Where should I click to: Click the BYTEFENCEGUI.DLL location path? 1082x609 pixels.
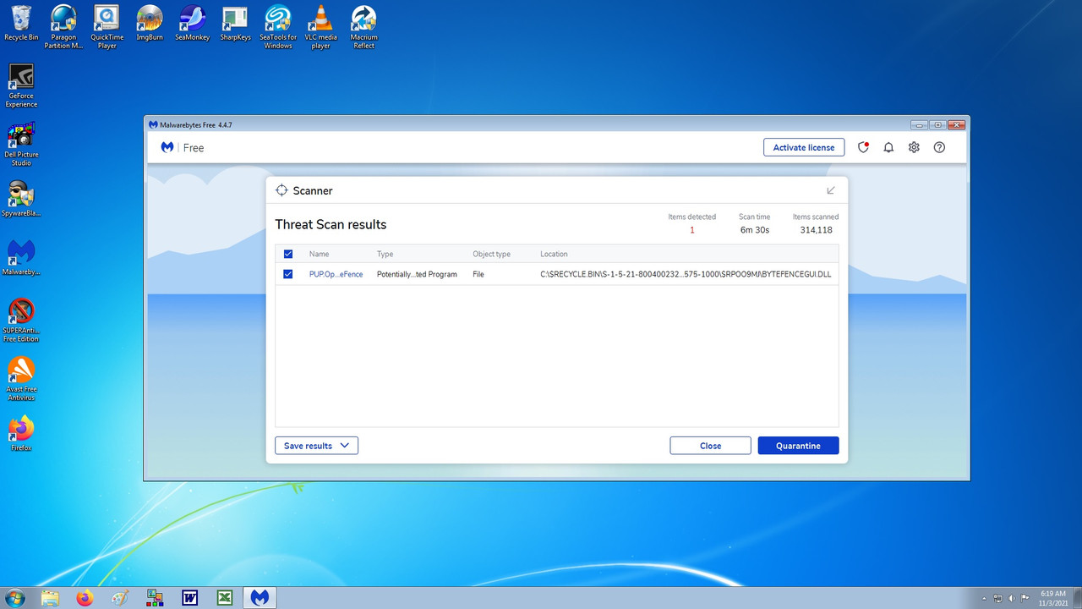pos(686,274)
